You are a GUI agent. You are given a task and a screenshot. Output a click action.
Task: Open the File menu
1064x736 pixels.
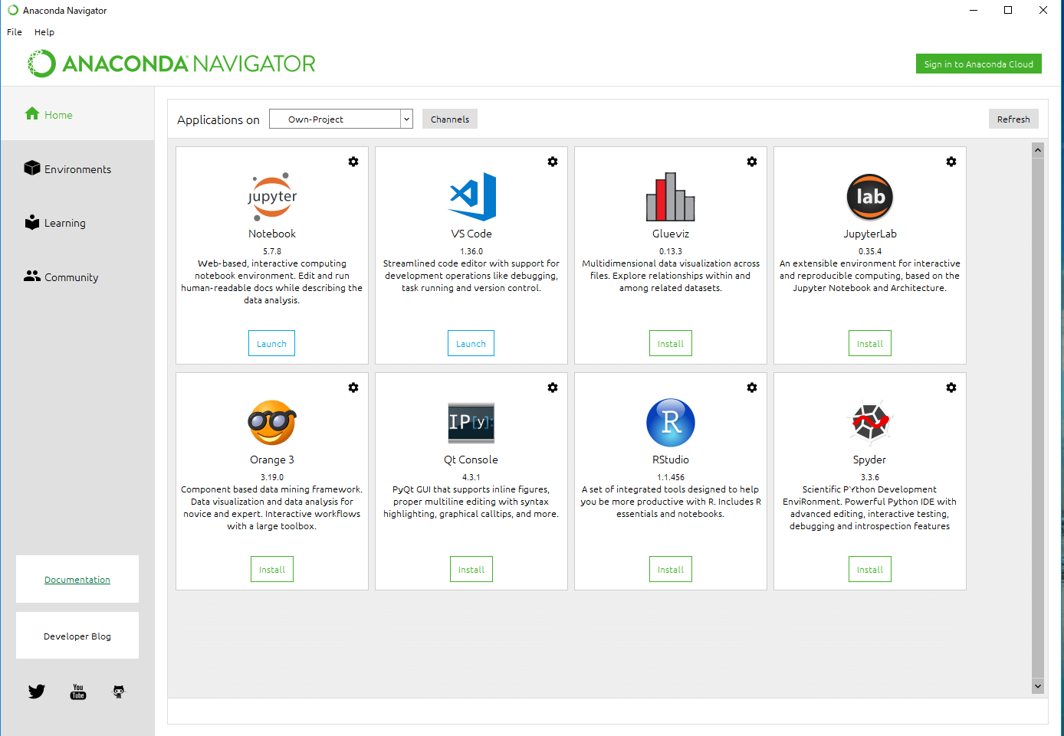coord(15,32)
